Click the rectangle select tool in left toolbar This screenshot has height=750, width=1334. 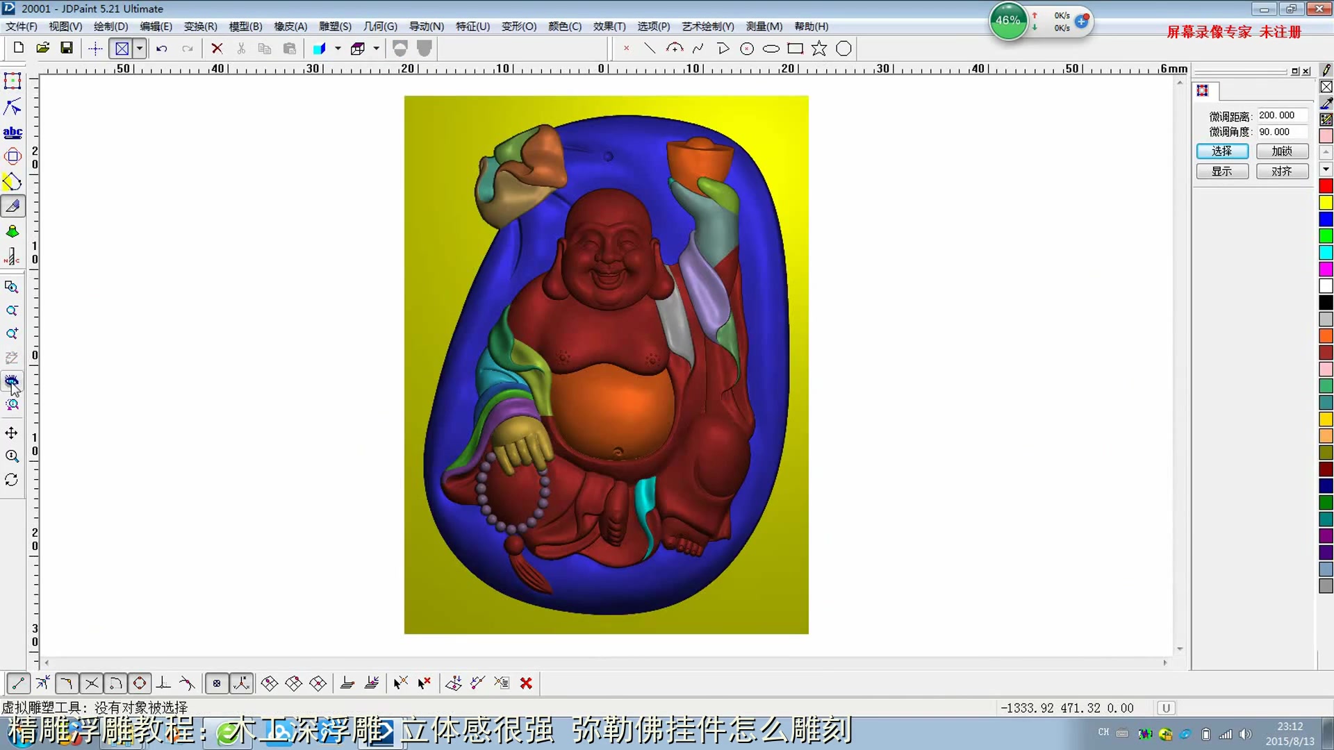pos(13,81)
